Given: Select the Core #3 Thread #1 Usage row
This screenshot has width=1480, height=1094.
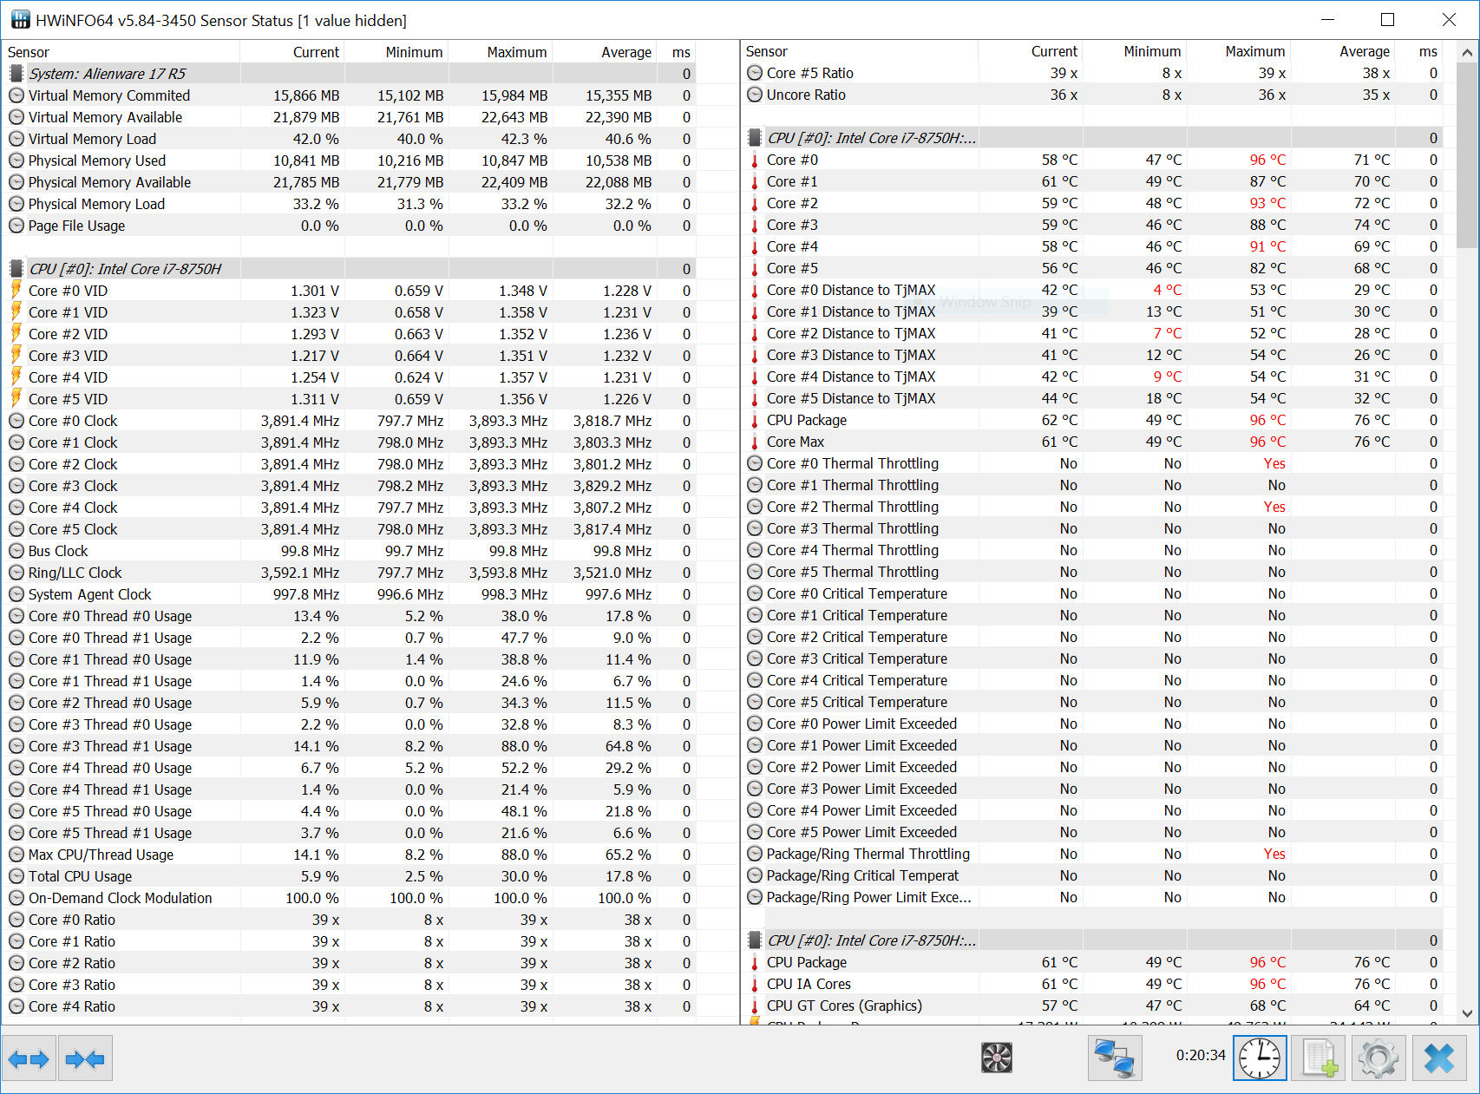Looking at the screenshot, I should point(350,746).
